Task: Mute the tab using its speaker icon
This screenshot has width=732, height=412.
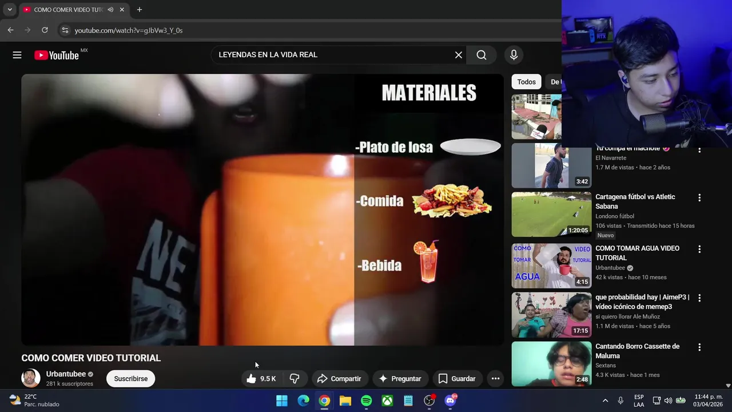Action: [x=110, y=10]
